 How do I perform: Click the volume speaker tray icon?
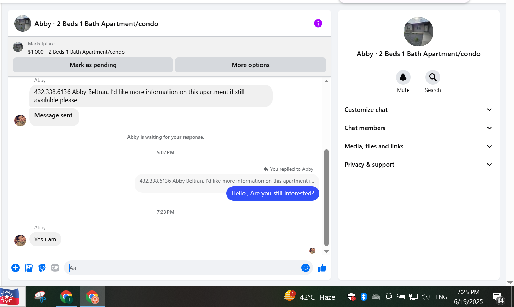point(425,297)
